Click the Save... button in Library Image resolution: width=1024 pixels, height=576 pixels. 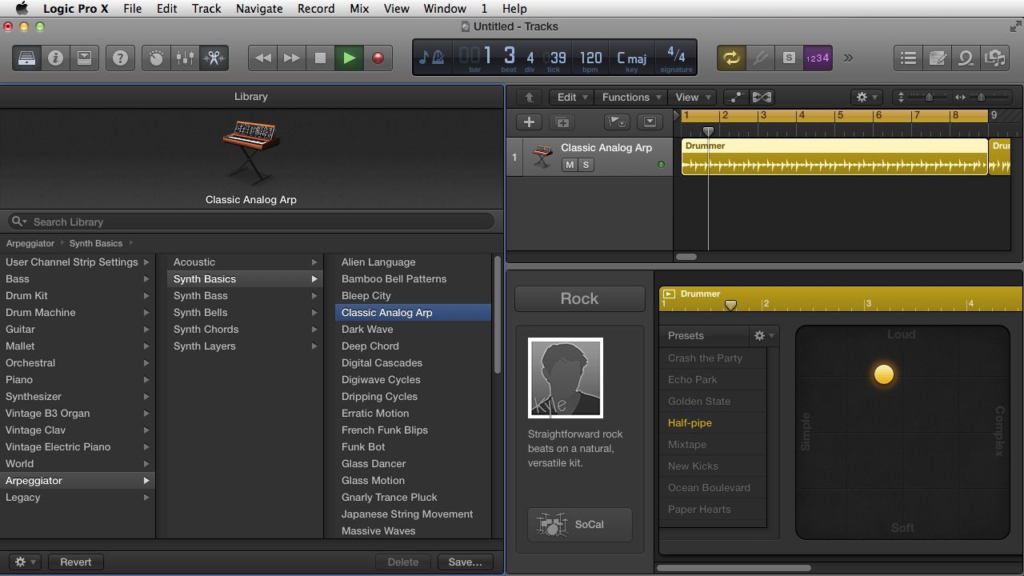(x=466, y=562)
